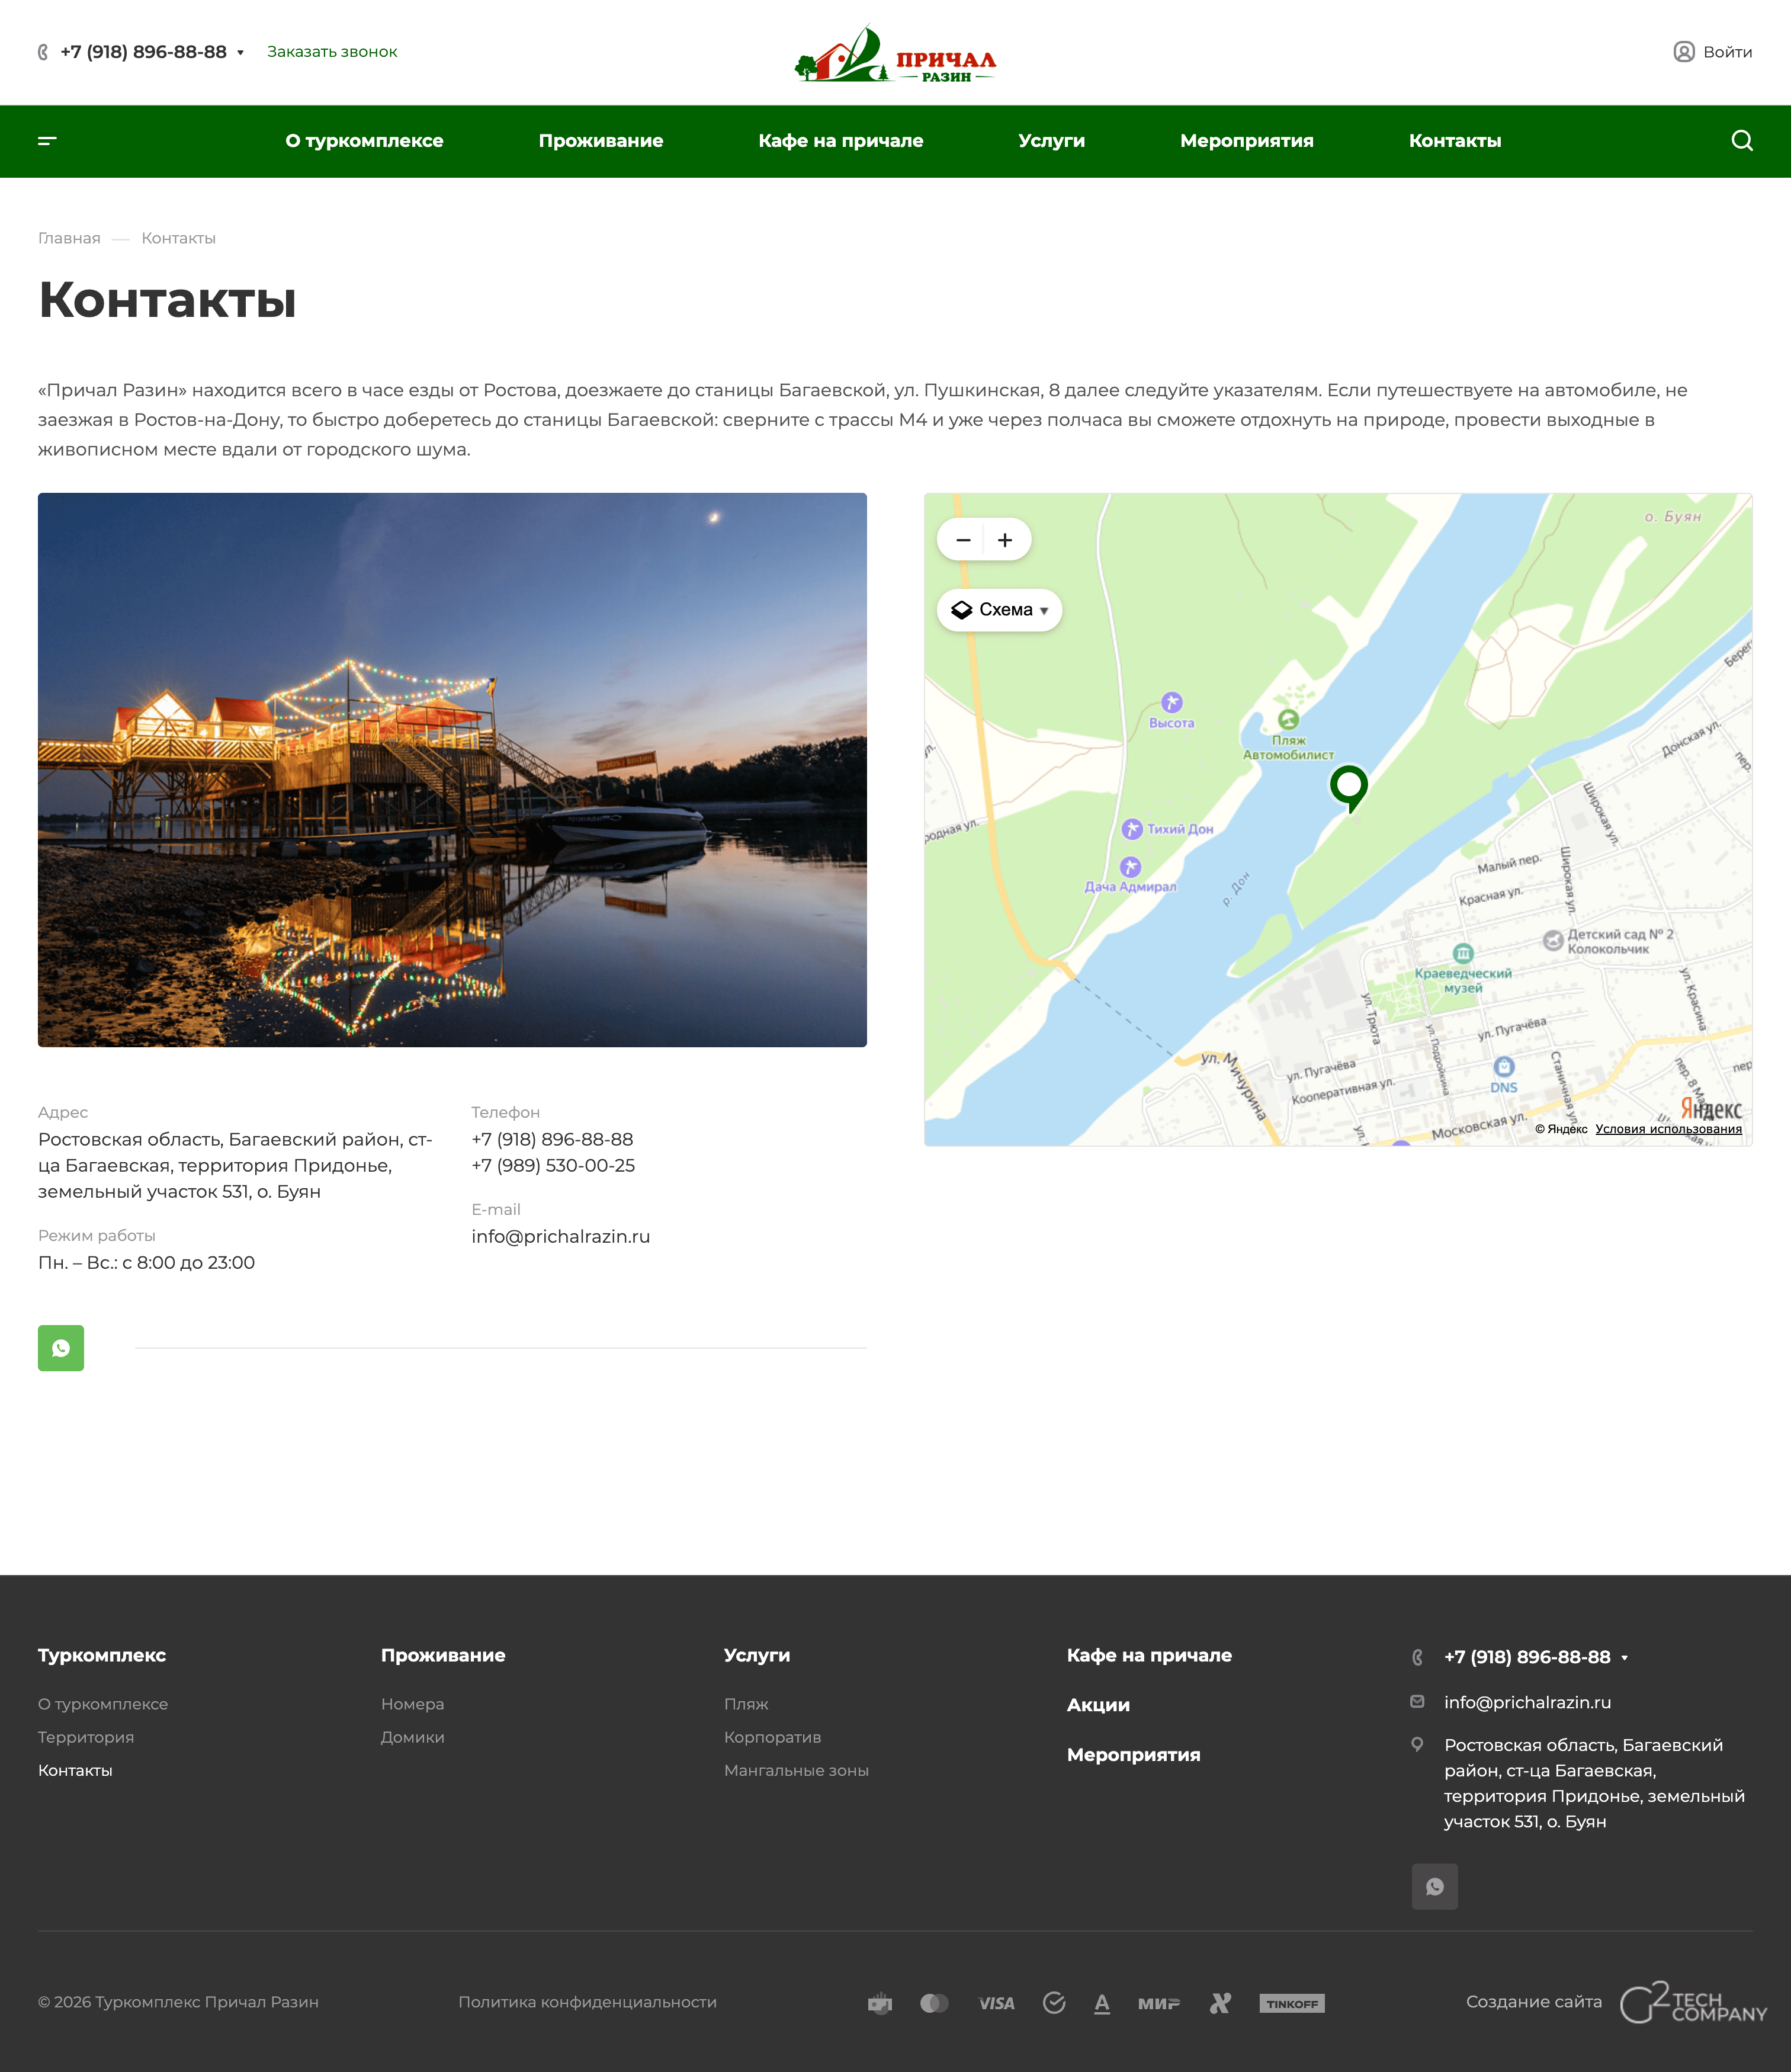
Task: Expand the header phone number dropdown
Action: click(x=241, y=53)
